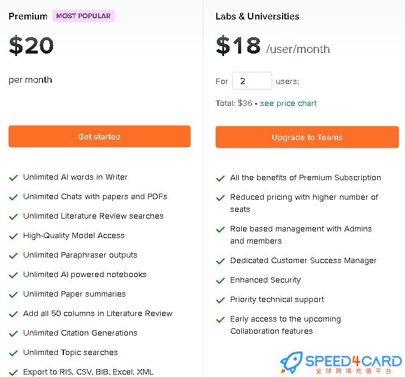
Task: Click the checkmark beside Dedicated Customer Success Manager
Action: coord(220,261)
